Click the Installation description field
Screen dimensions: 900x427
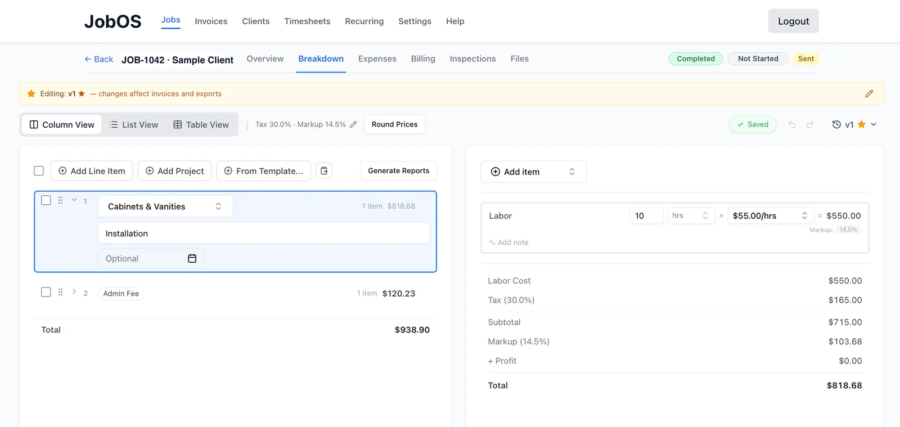(264, 233)
